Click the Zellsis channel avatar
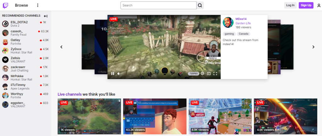Viewport: 322px width, 136px height. [x=5, y=59]
